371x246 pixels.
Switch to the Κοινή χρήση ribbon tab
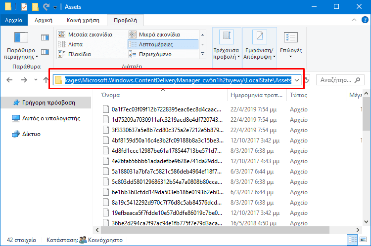[83, 20]
